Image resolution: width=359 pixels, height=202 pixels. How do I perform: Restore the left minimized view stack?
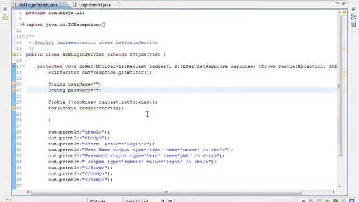point(5,9)
